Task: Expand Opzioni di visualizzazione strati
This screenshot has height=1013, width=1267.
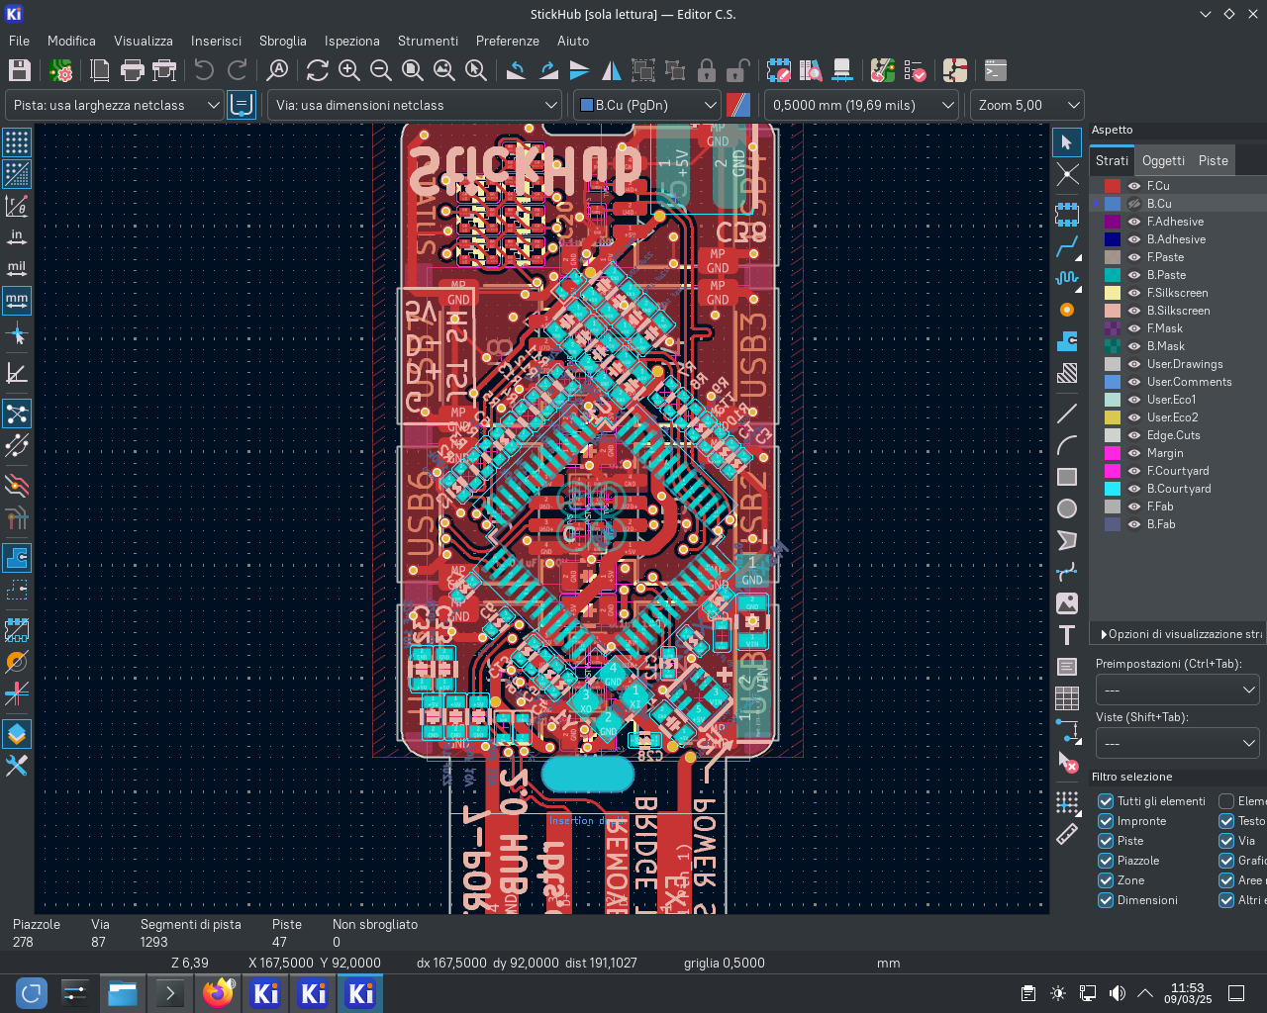Action: tap(1178, 634)
